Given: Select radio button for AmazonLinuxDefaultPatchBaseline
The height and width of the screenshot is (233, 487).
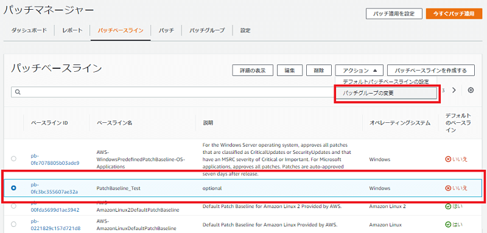Looking at the screenshot, I should point(13,224).
